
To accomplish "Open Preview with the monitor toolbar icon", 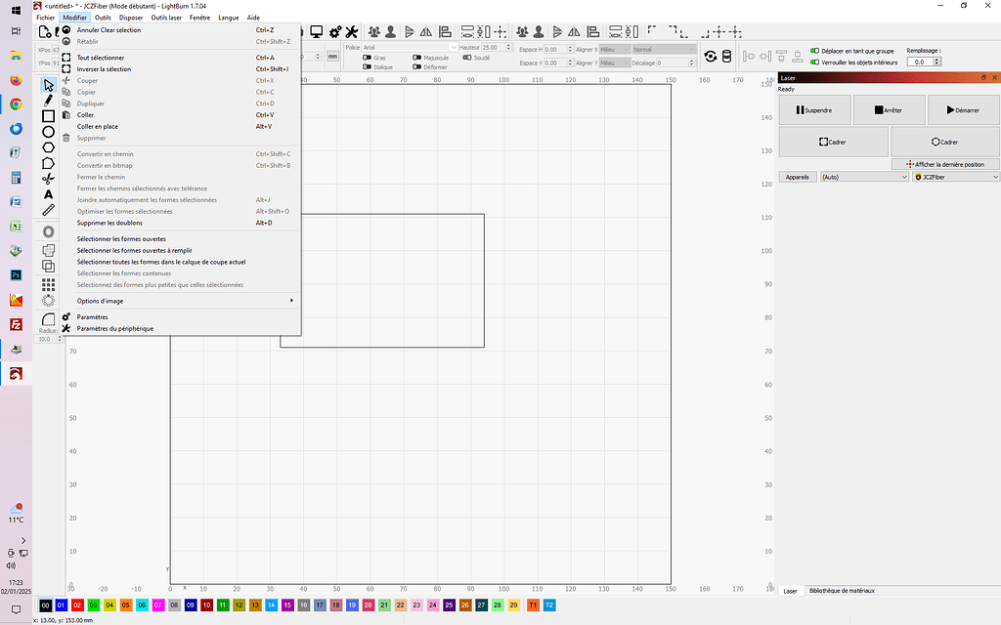I will click(316, 32).
